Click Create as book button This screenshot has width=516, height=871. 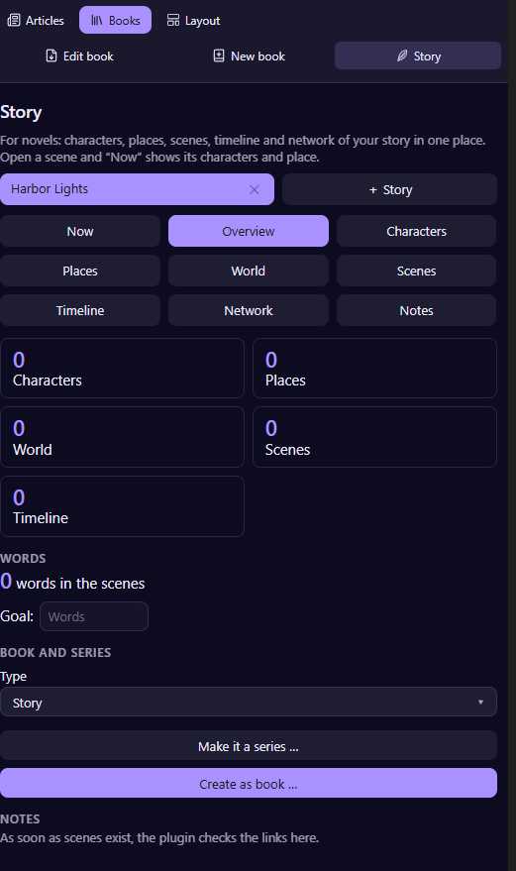click(249, 783)
